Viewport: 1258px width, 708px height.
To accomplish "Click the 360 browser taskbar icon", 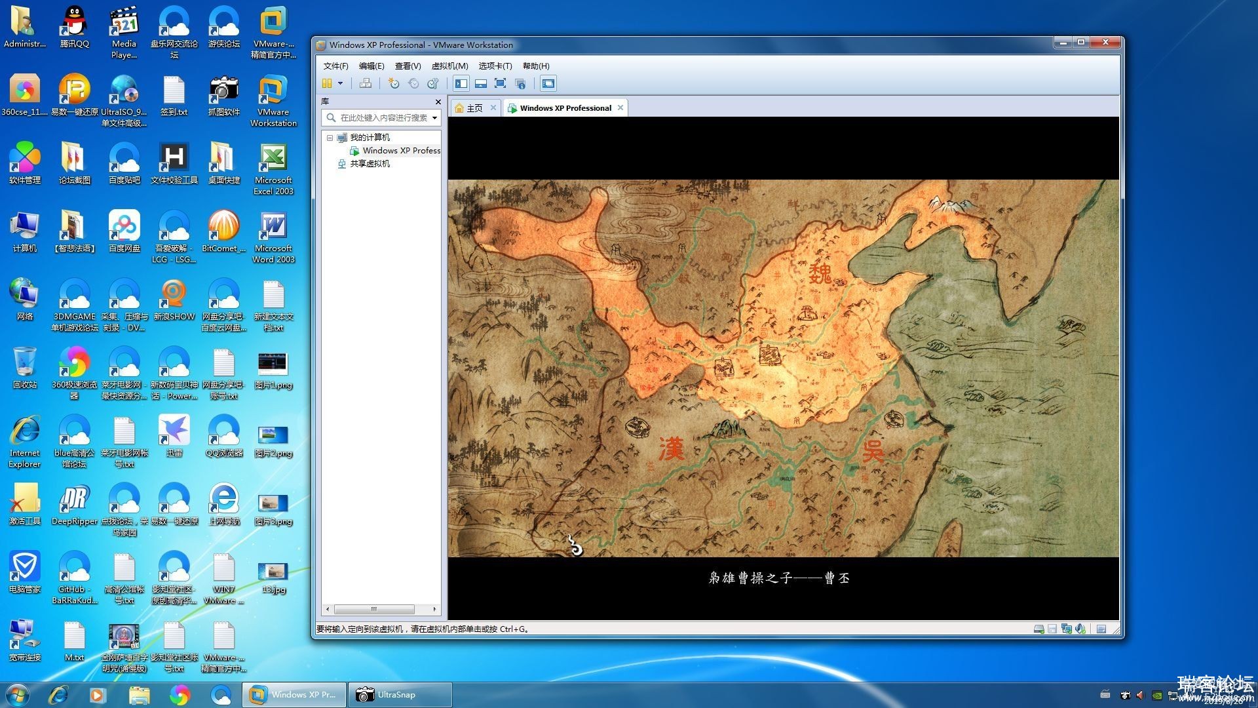I will pos(180,694).
